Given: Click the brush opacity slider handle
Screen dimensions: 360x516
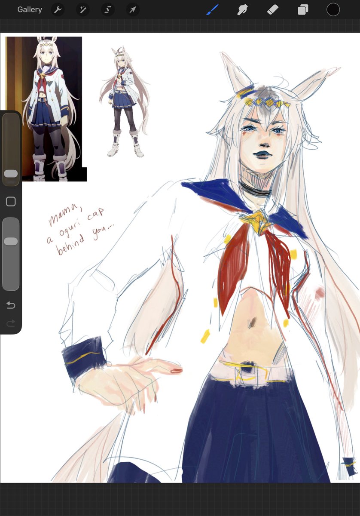Looking at the screenshot, I should point(11,241).
